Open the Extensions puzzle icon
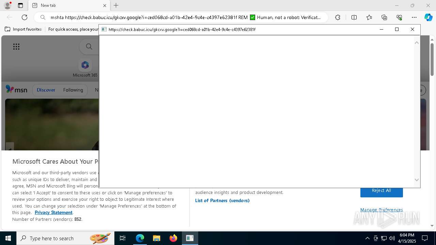 click(338, 17)
